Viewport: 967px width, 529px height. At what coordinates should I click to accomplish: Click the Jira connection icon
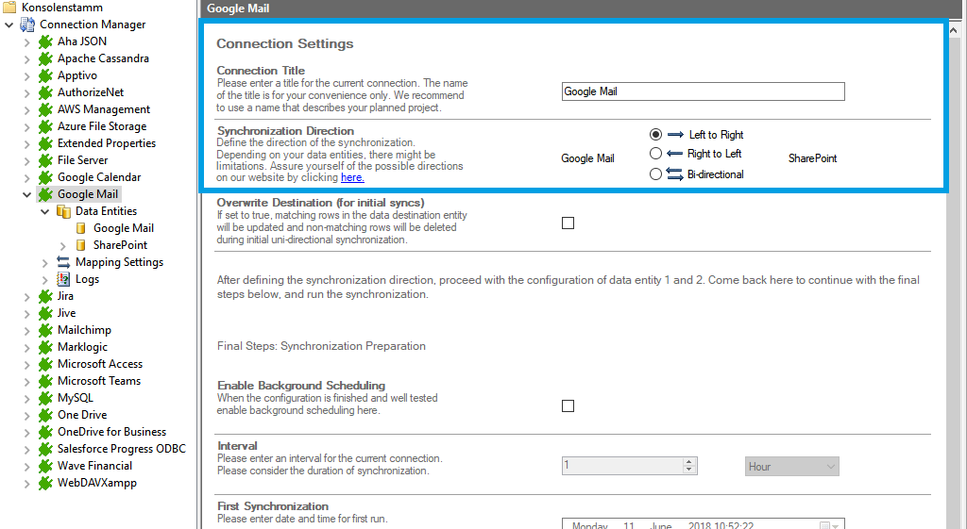(x=45, y=296)
